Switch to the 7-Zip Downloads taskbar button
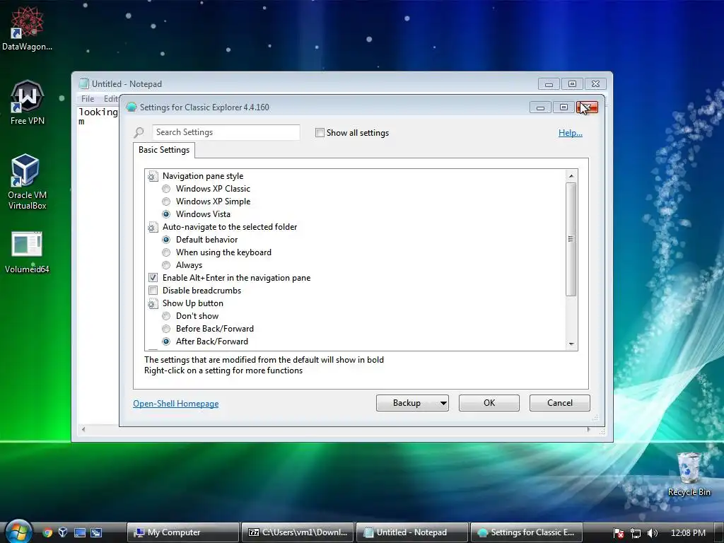 coord(298,532)
